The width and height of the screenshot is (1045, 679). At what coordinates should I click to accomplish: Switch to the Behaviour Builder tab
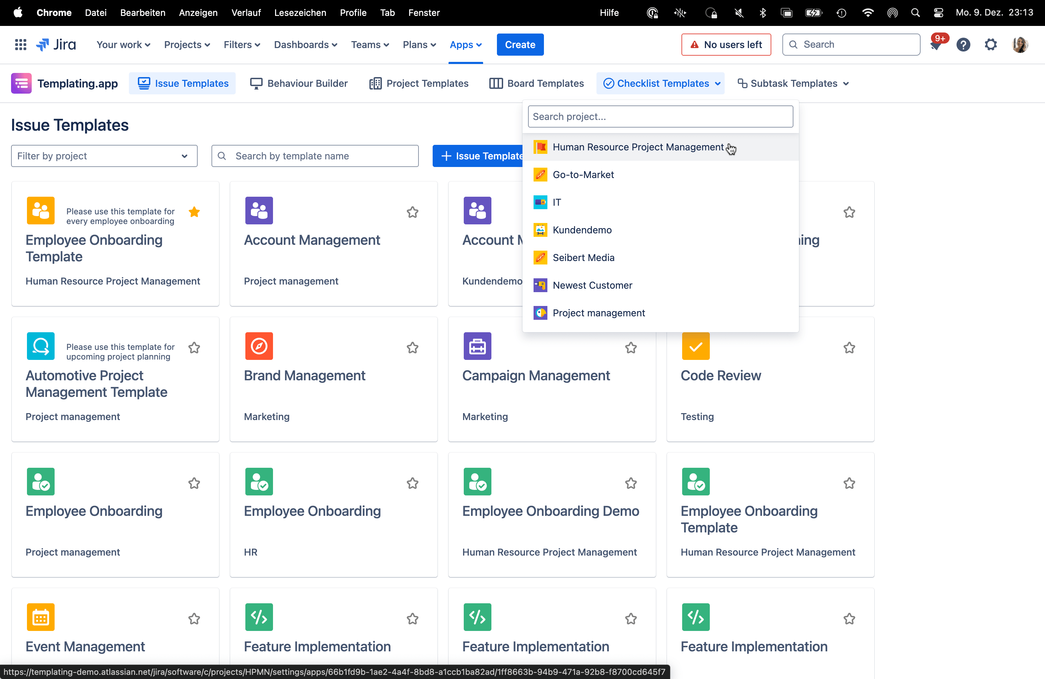[299, 83]
